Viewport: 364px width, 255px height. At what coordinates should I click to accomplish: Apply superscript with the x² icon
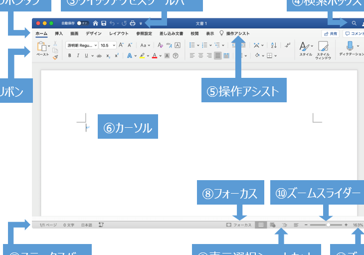click(x=117, y=55)
